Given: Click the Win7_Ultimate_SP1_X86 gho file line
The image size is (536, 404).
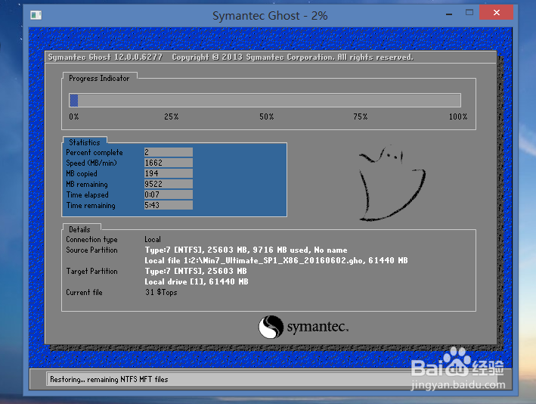Looking at the screenshot, I should pos(276,261).
